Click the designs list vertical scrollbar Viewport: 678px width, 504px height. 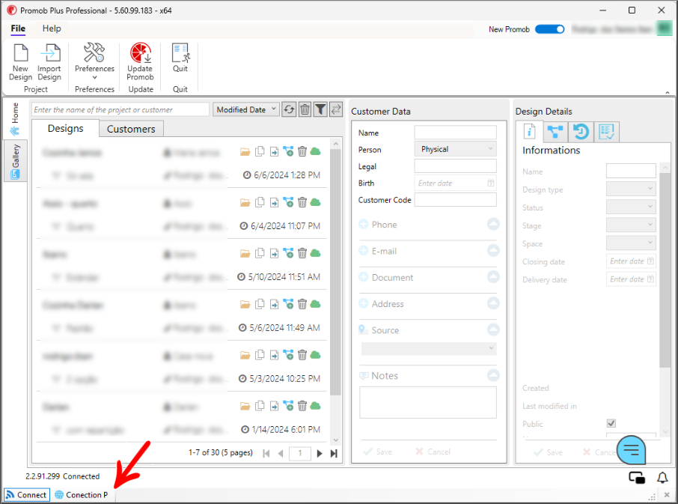[335, 272]
